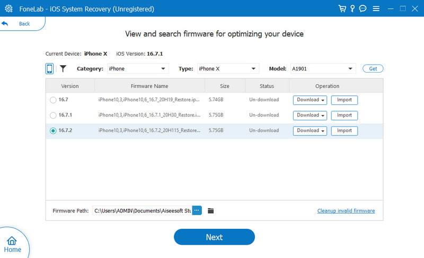Open the hamburger menu icon
This screenshot has width=424, height=258.
(x=376, y=8)
